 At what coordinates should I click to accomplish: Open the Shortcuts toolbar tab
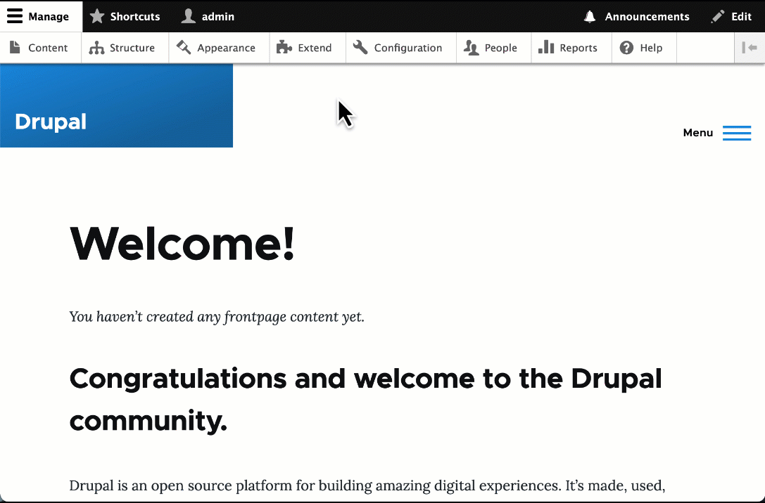click(125, 16)
